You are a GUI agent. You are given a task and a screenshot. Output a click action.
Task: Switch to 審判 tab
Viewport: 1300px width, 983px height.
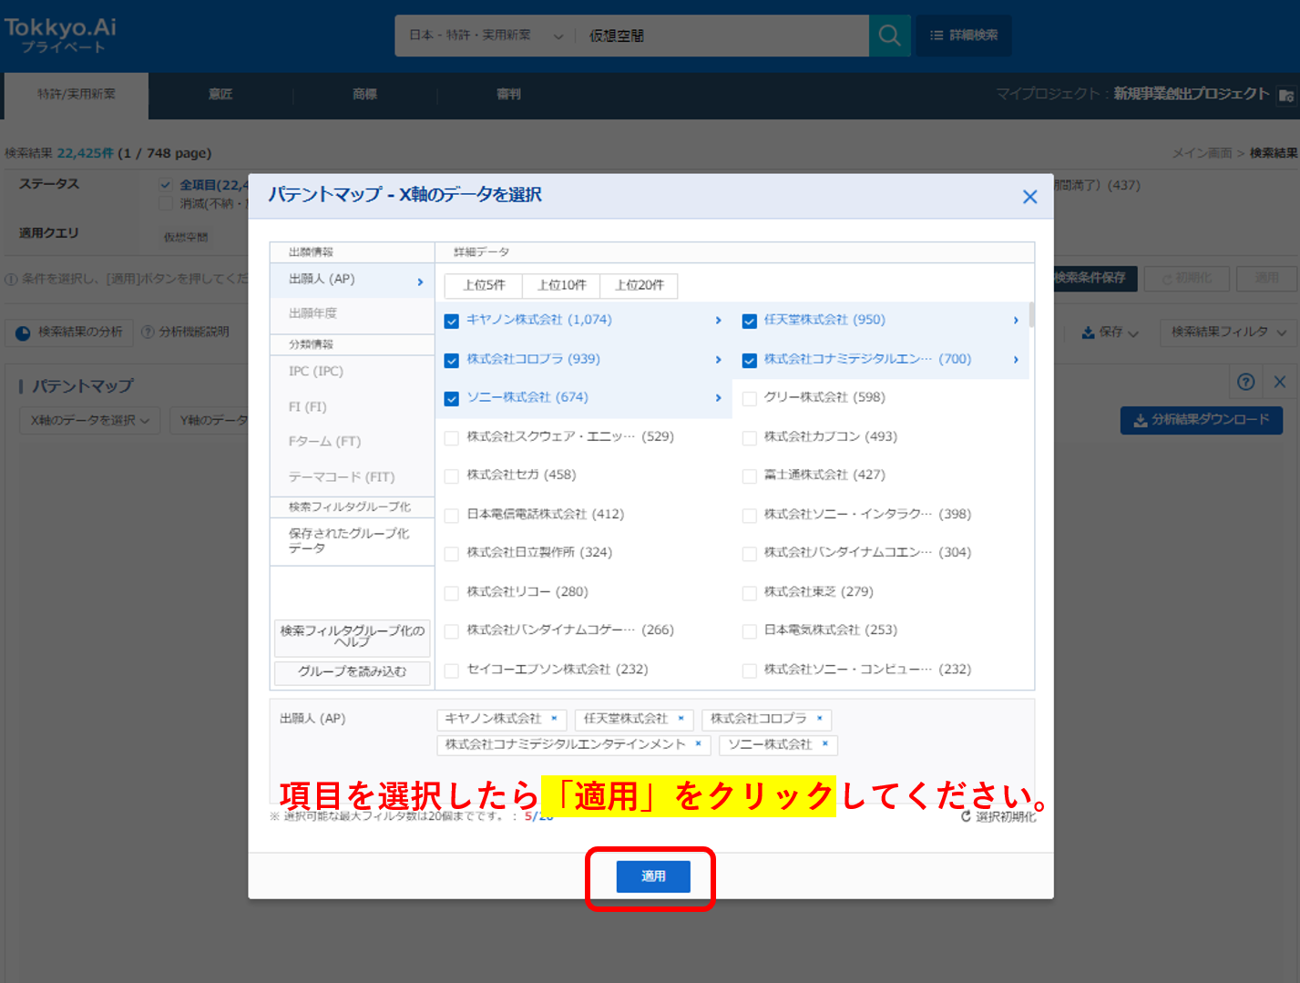(509, 95)
